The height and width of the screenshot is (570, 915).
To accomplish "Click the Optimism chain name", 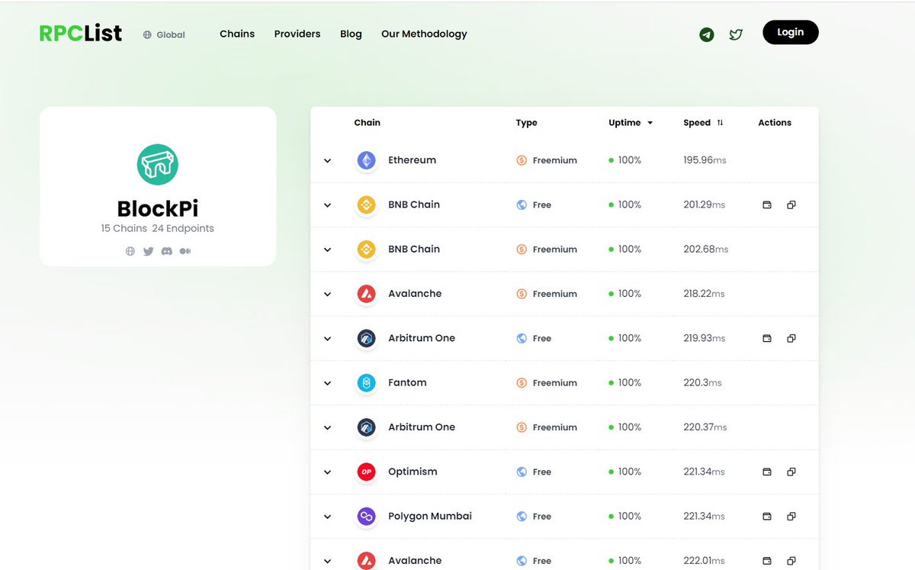I will coord(413,472).
